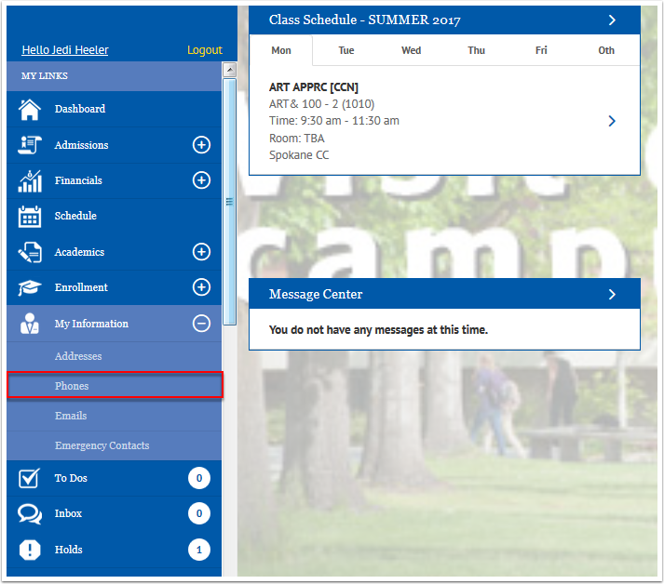Switch to the Tue schedule tab
This screenshot has width=664, height=584.
[x=346, y=51]
